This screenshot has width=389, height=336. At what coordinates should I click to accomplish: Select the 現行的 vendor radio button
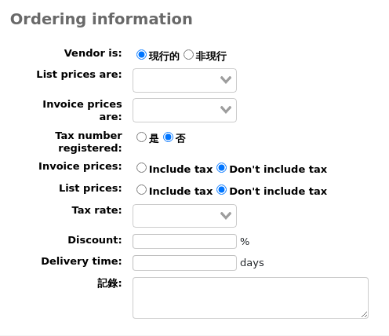[x=141, y=55]
